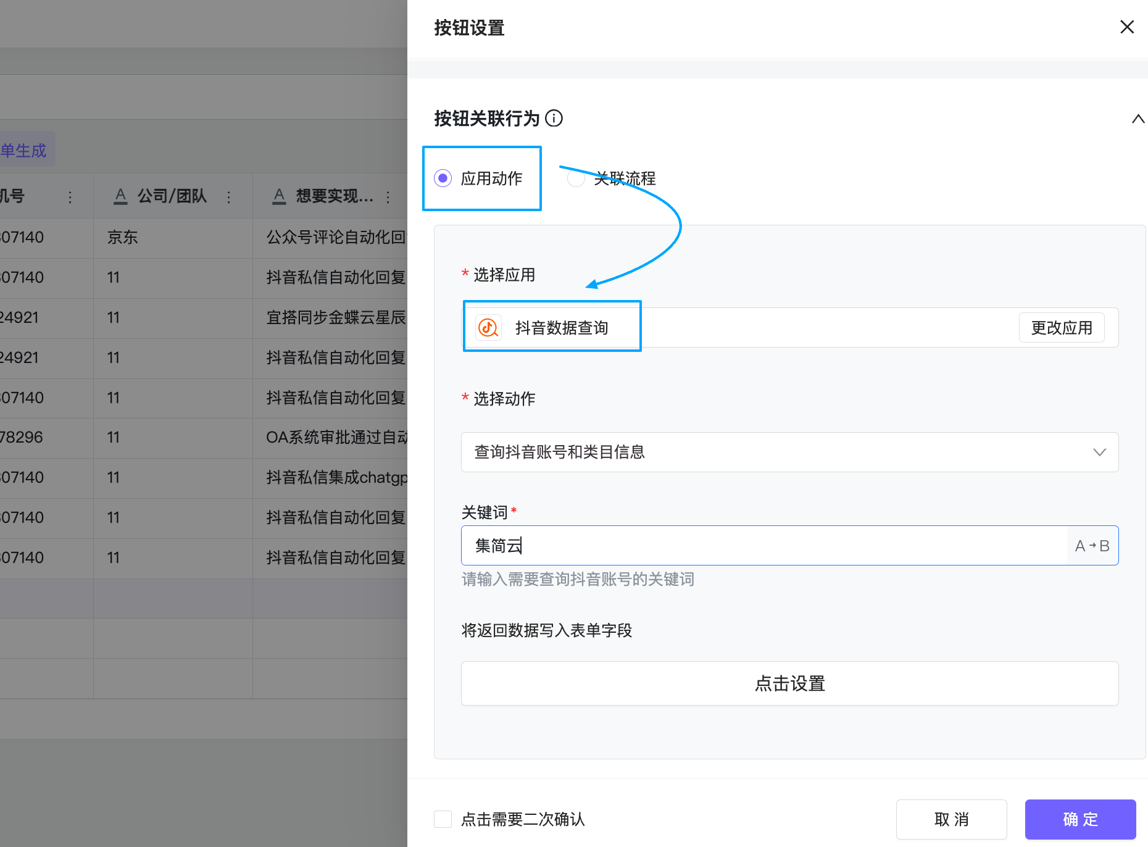Click the 点击设置 button
The image size is (1148, 847).
789,683
